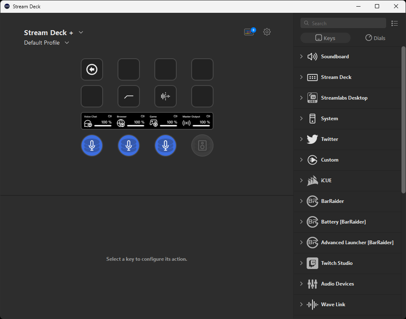Click the Streamlabs Desktop OBS icon

(x=312, y=98)
